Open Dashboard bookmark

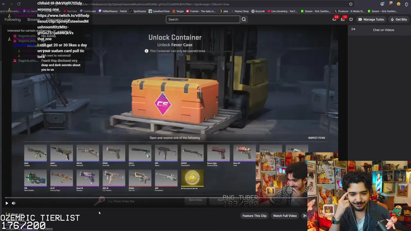point(87,11)
